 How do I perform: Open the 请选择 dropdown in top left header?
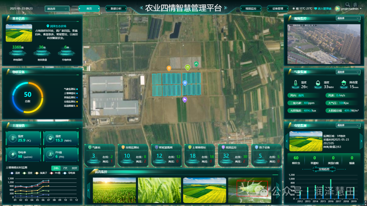click(x=57, y=8)
